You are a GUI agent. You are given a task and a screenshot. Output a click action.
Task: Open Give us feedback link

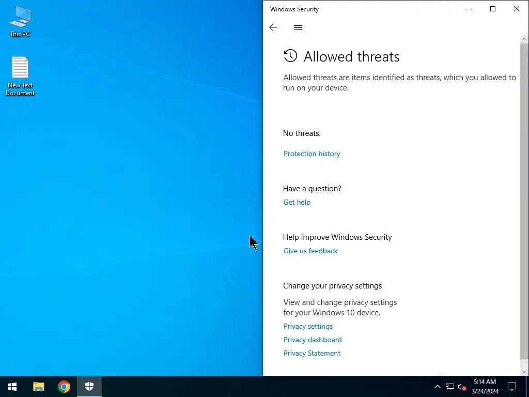coord(310,251)
